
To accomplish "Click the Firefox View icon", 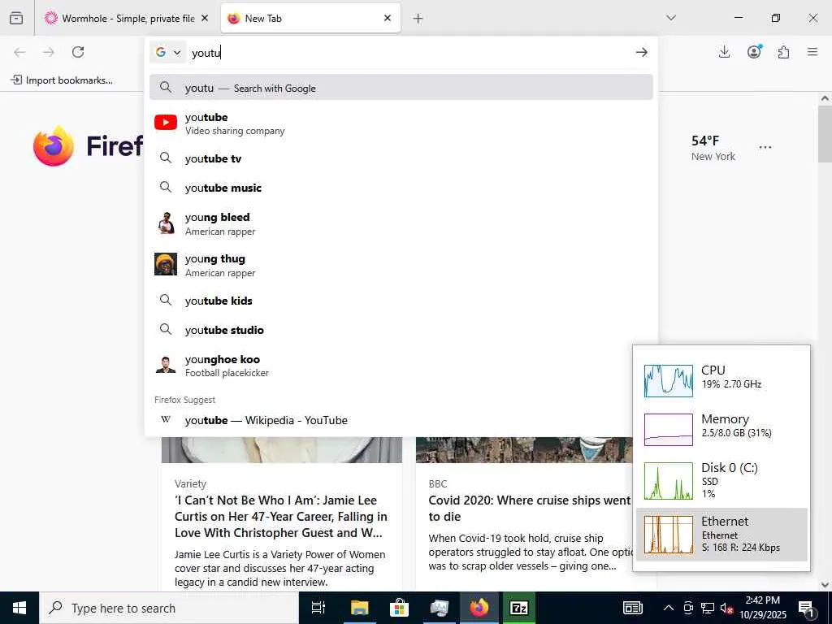I will tap(16, 18).
